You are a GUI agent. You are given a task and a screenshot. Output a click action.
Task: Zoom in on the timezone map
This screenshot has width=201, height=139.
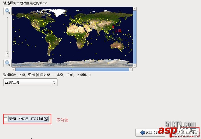[8, 11]
